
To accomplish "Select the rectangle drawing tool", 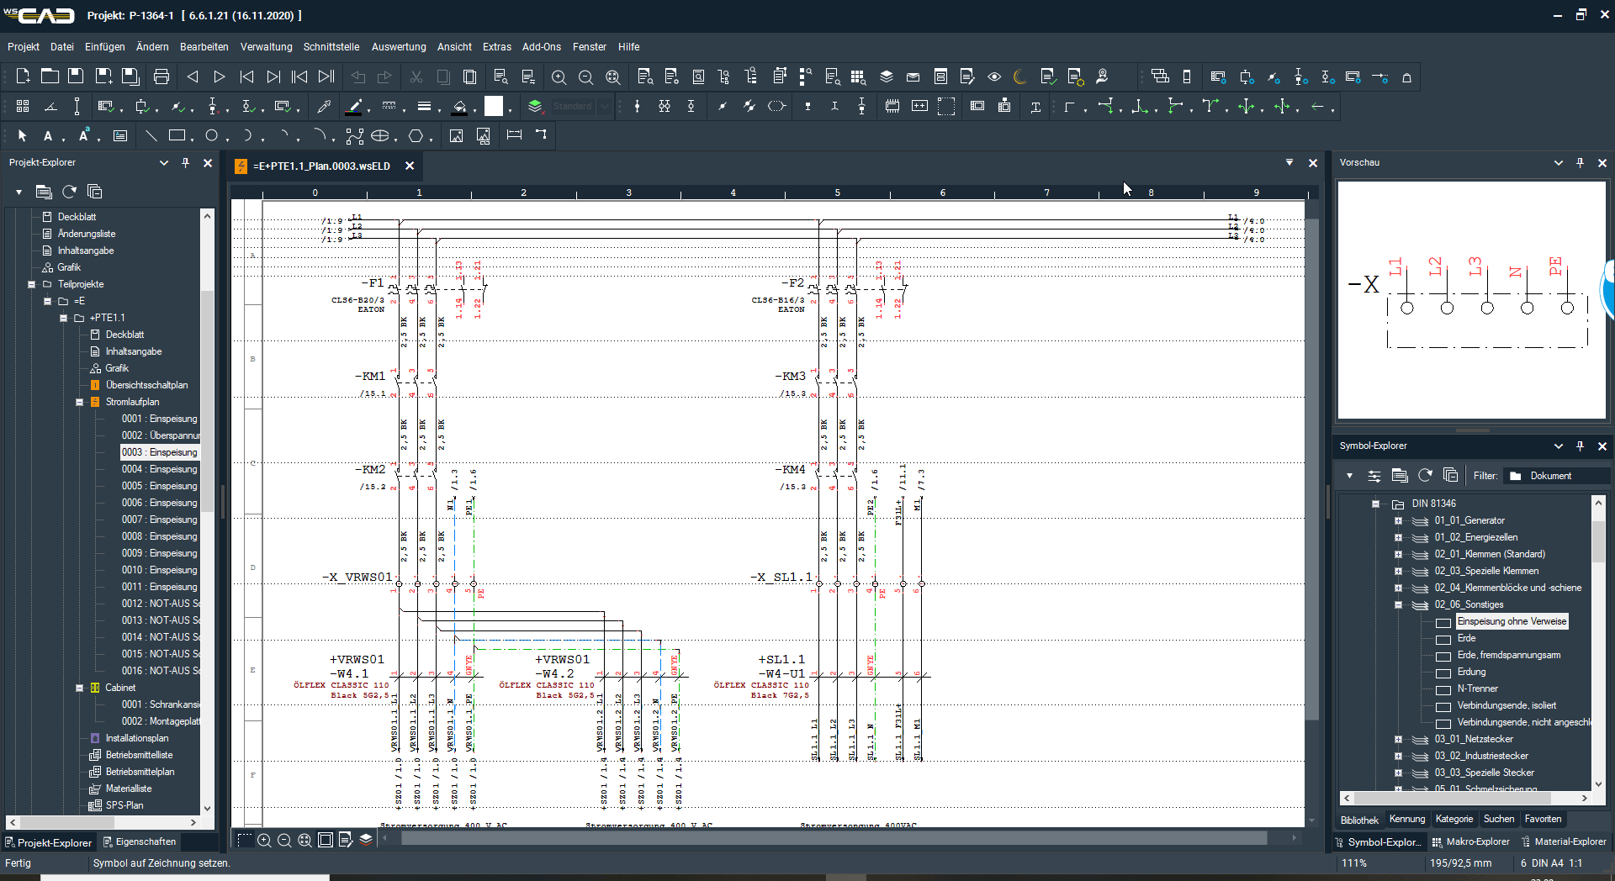I will [177, 135].
